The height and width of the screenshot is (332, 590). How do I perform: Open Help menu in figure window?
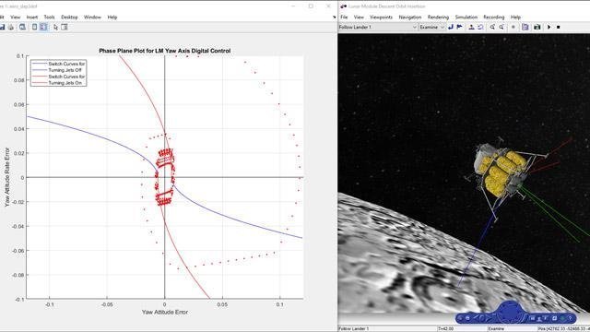point(112,17)
